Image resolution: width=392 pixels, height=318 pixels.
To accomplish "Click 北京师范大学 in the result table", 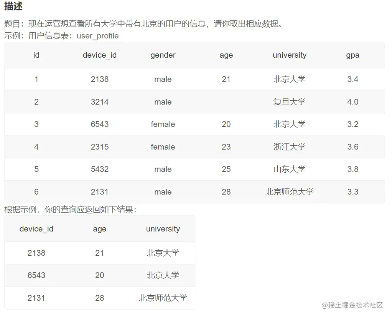I will tap(163, 298).
